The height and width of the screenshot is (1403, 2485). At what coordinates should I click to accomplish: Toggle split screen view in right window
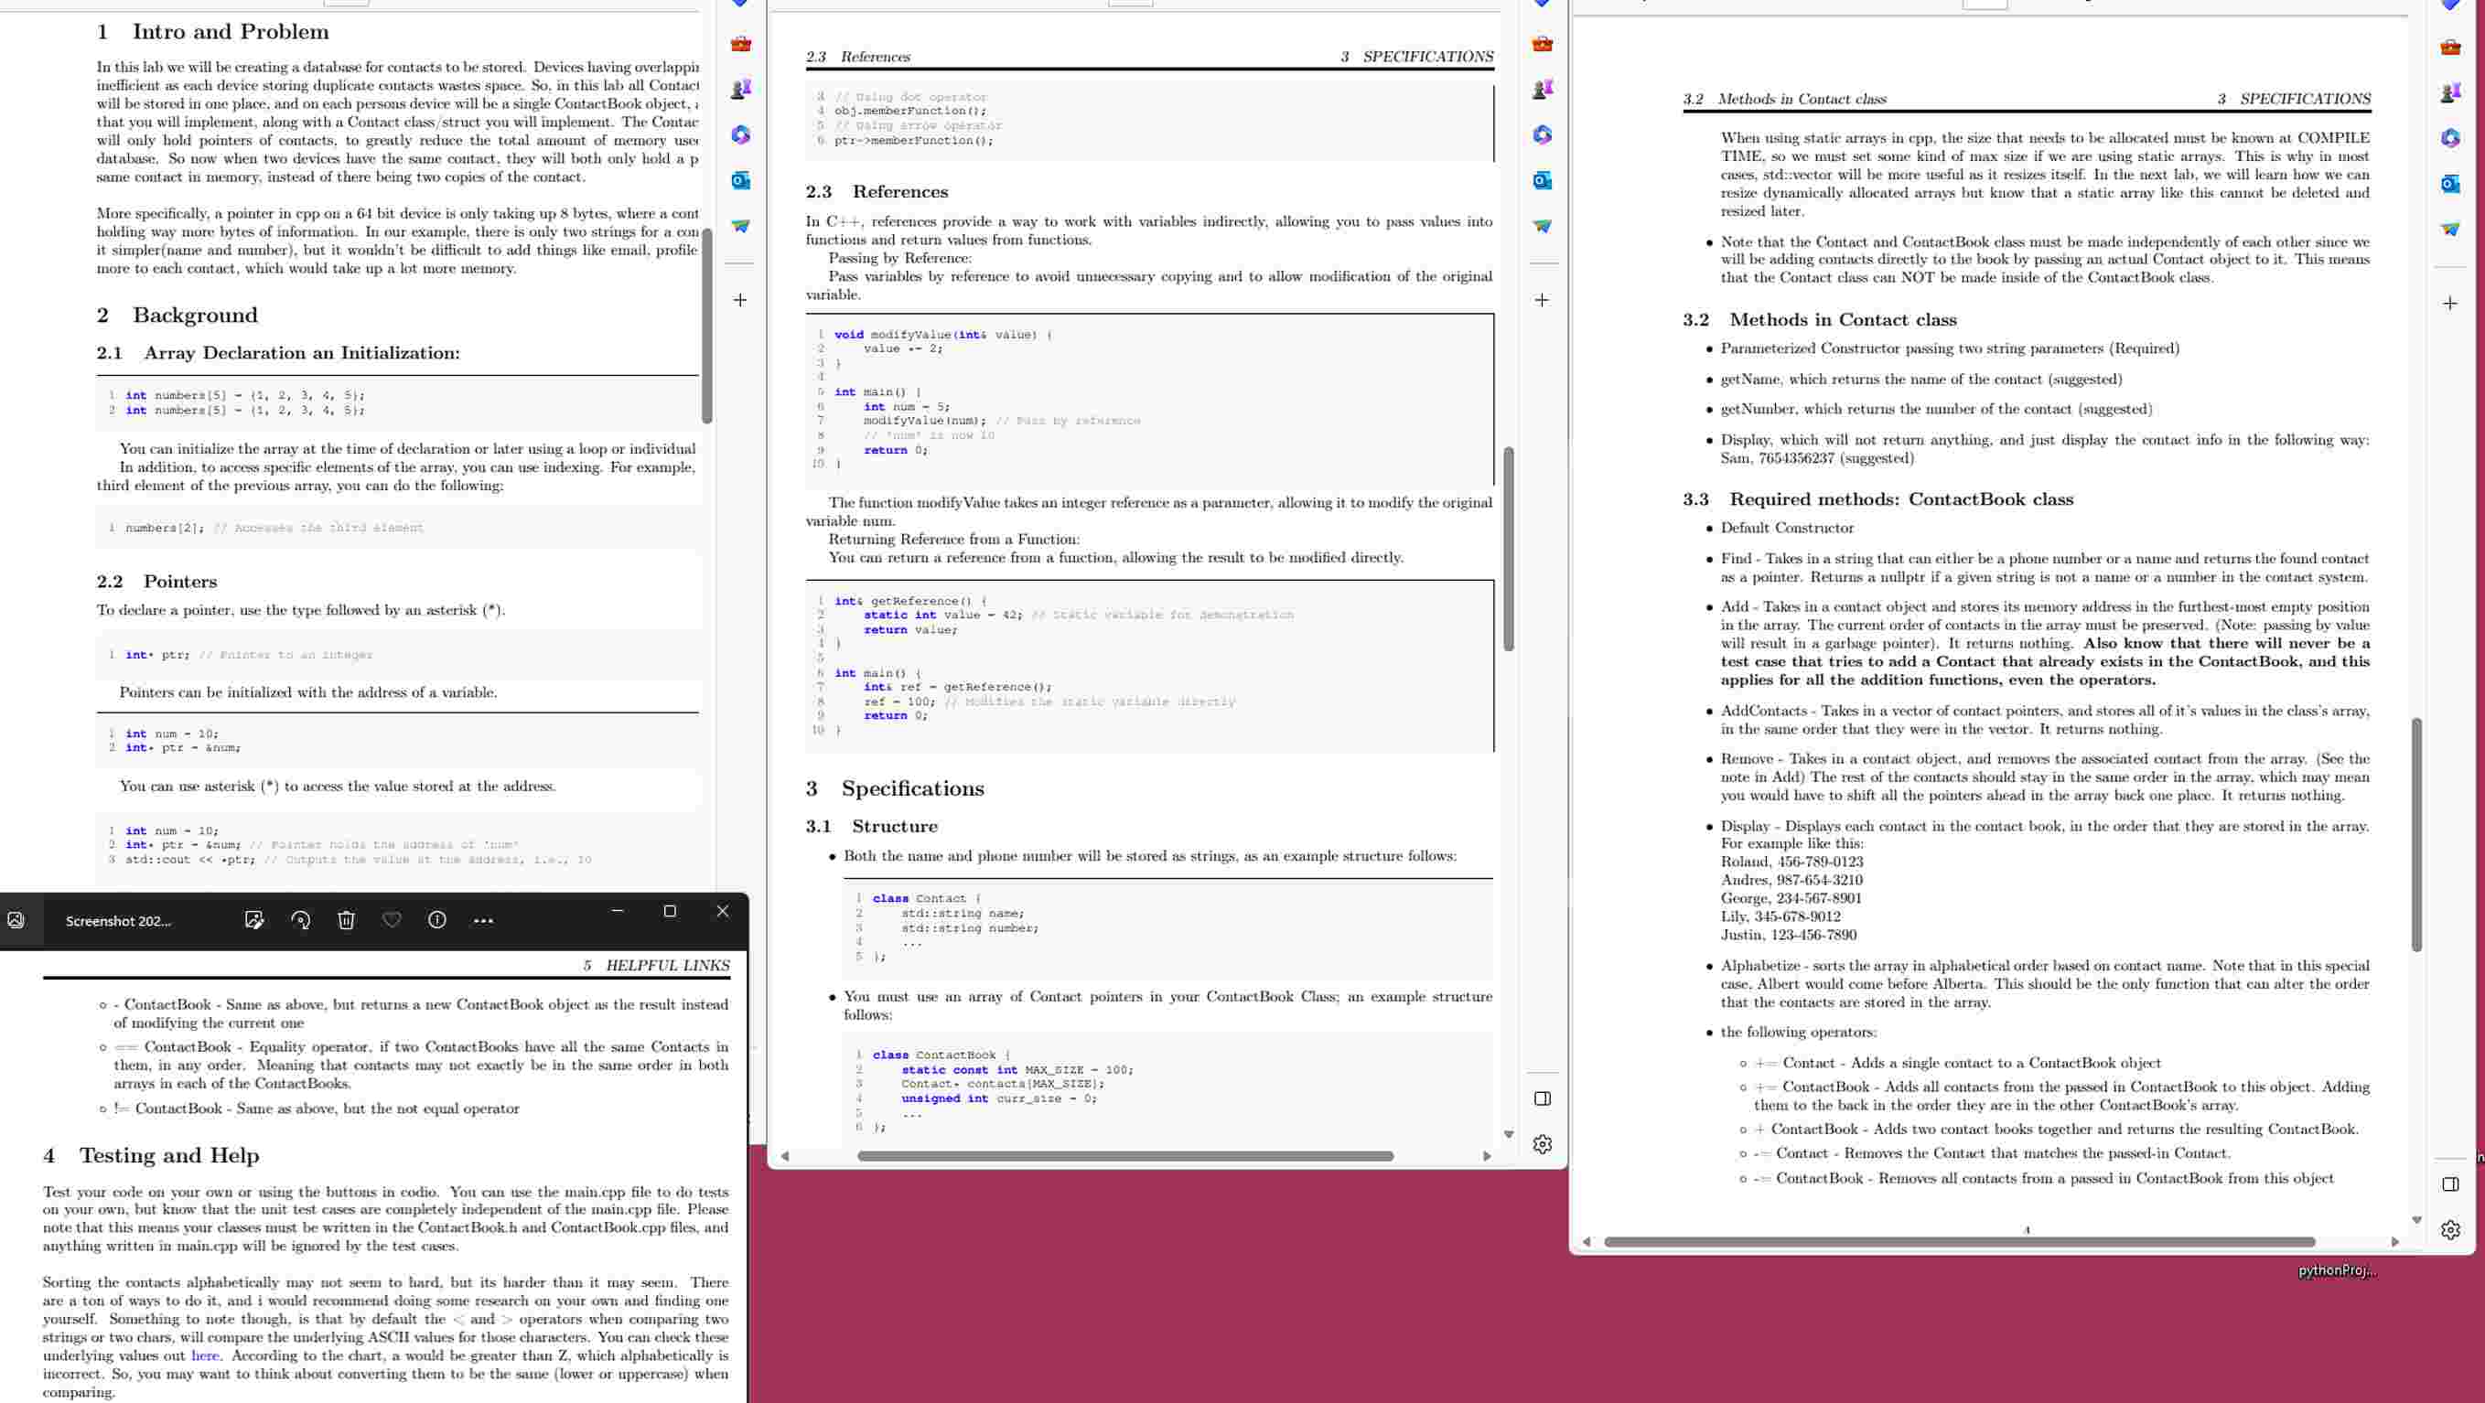pyautogui.click(x=2450, y=1184)
